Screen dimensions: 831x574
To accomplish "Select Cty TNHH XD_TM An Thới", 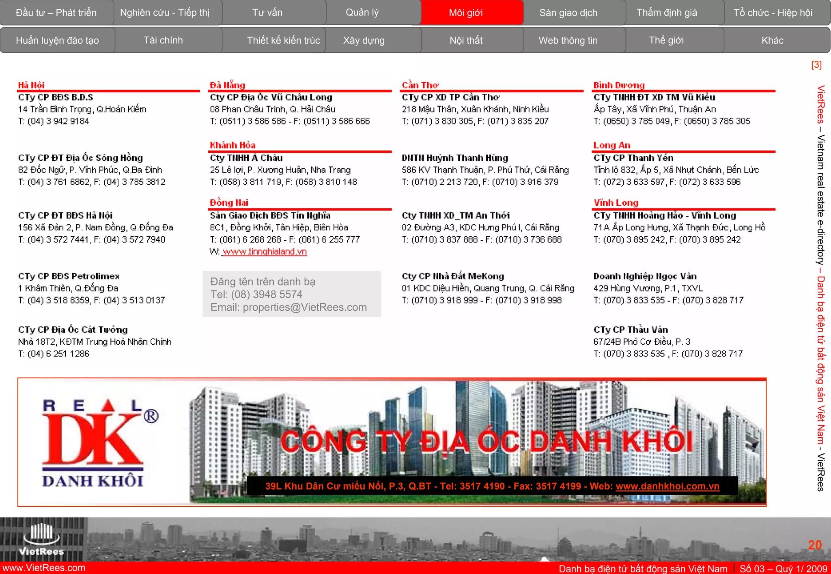I will coord(456,215).
